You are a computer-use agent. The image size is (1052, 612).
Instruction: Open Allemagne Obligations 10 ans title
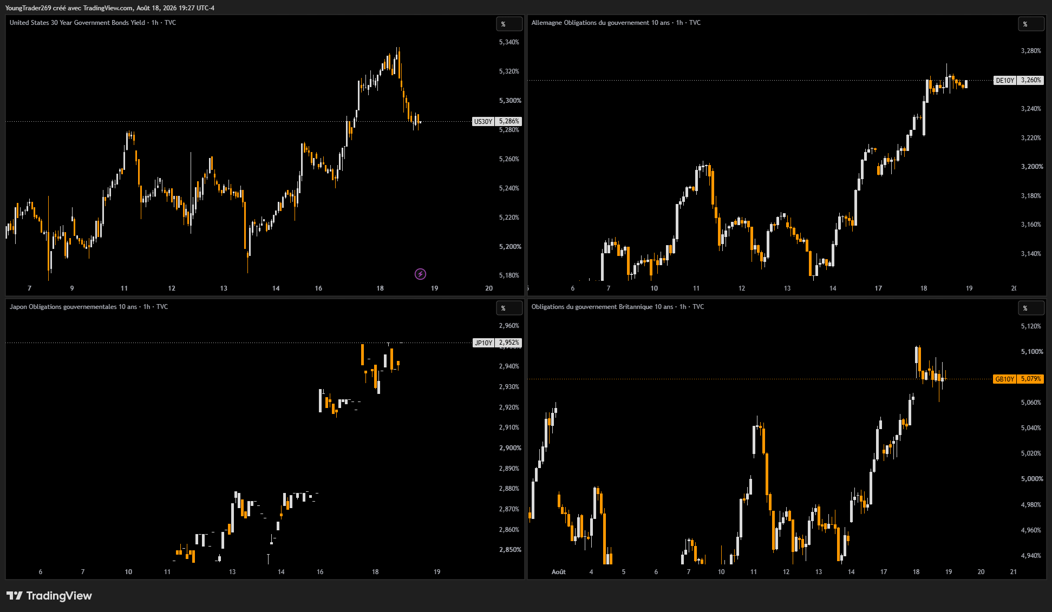click(x=616, y=23)
